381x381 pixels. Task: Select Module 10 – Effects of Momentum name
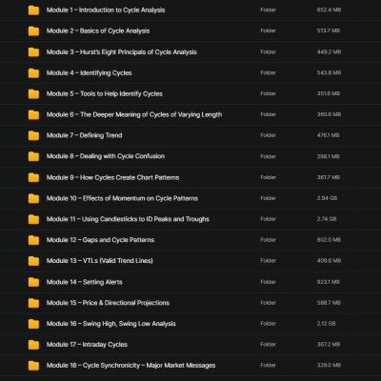point(122,198)
